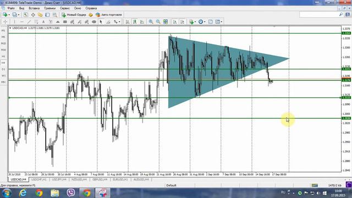Click the search magnifier icon
This screenshot has width=352, height=198.
click(341, 15)
